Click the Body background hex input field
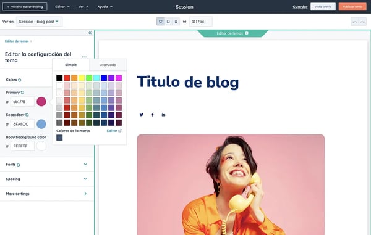Screen dimensions: 371x235 (22, 146)
